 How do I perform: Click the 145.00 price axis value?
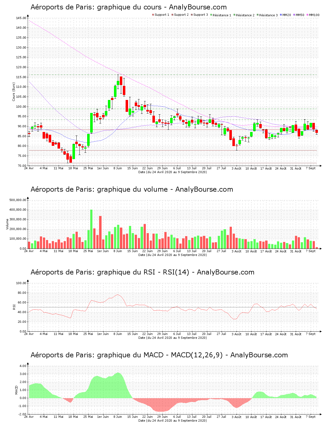tap(21, 18)
